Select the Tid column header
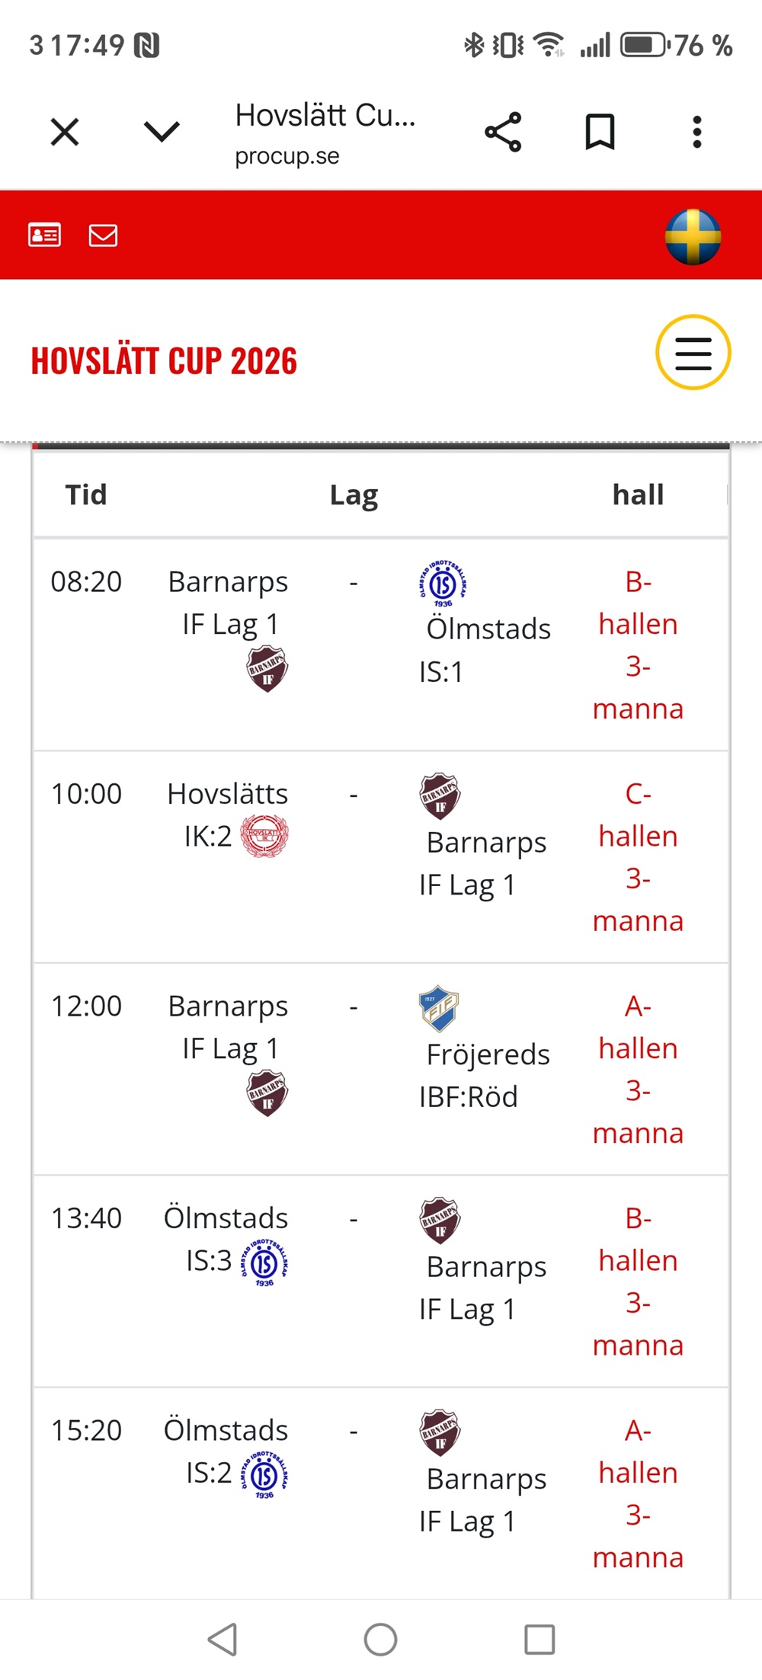This screenshot has width=762, height=1680. pos(86,494)
